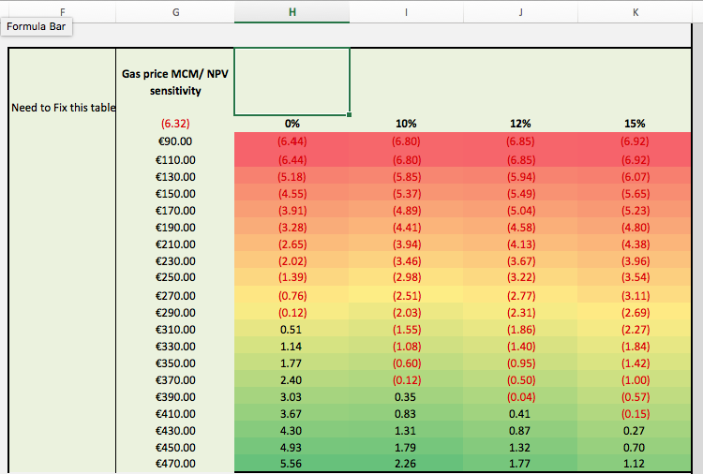The height and width of the screenshot is (474, 703).
Task: Click the €450.00 price cell
Action: pyautogui.click(x=175, y=447)
